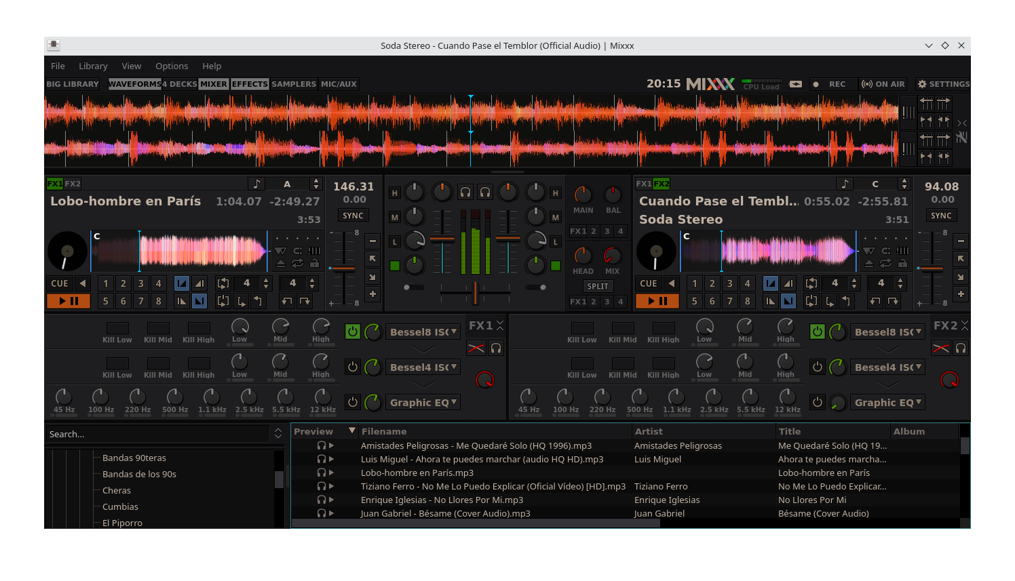Open the File menu
This screenshot has height=581, width=1015.
coord(58,66)
